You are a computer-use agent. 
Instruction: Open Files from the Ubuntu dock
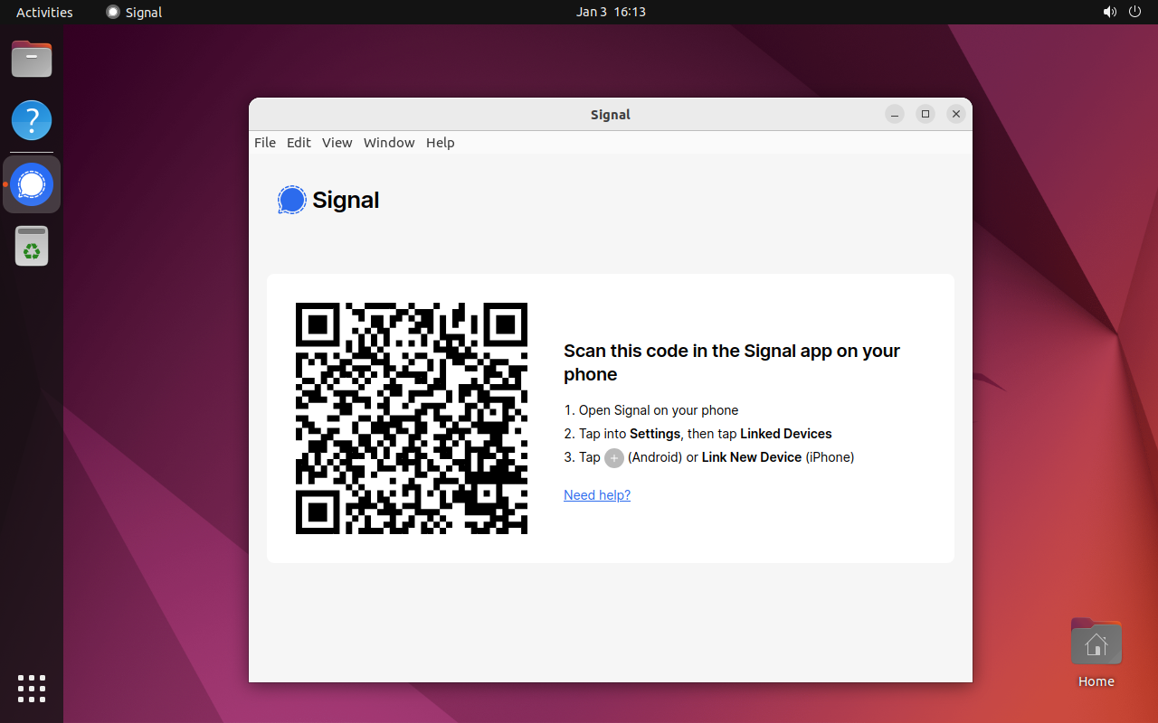32,60
